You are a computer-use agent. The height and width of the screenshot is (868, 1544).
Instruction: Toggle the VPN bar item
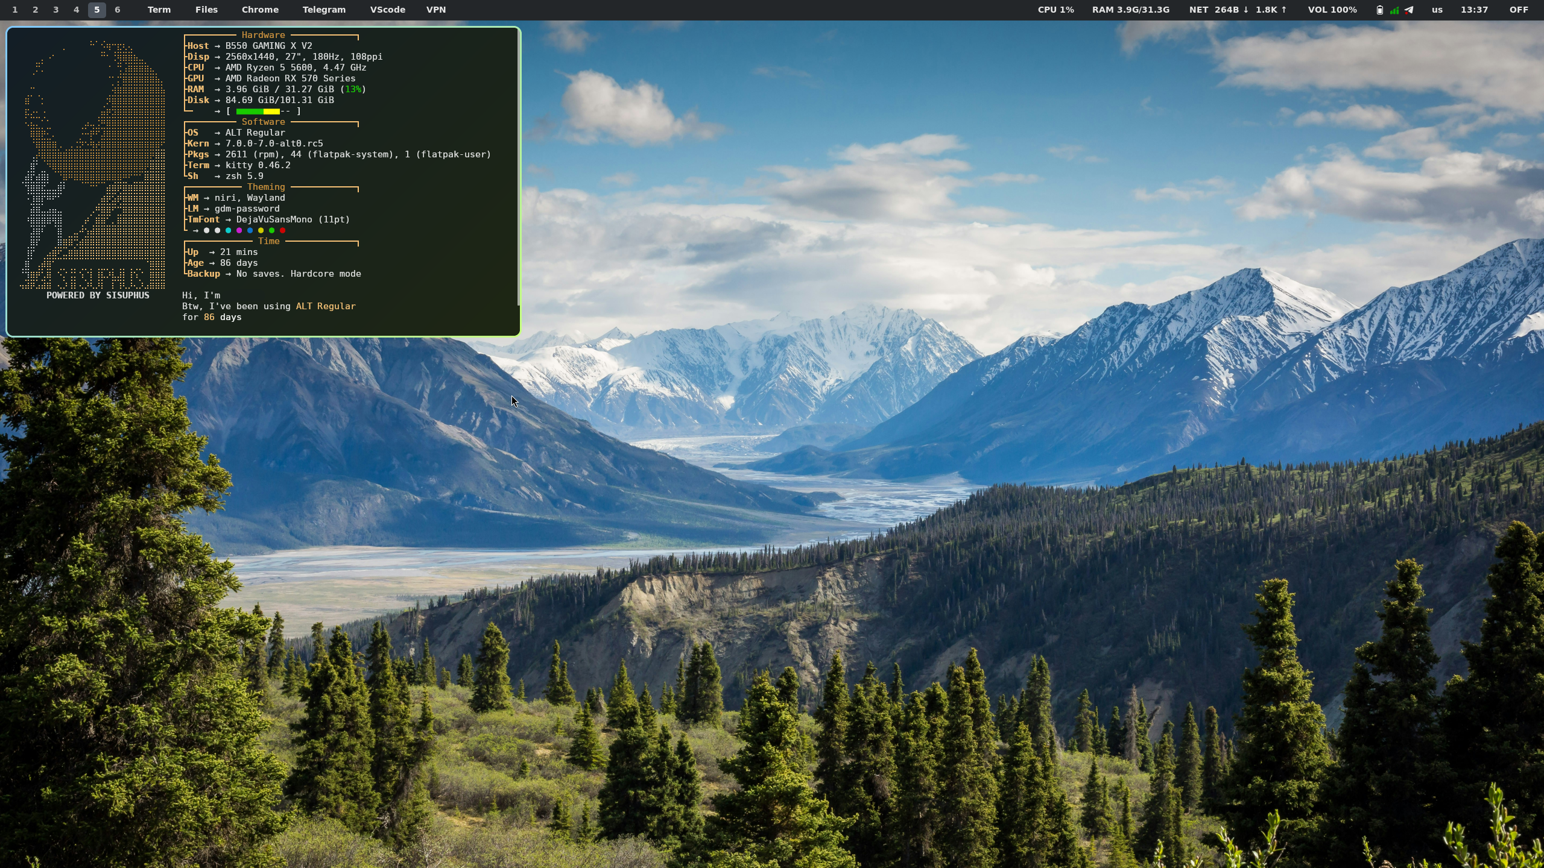(x=436, y=10)
